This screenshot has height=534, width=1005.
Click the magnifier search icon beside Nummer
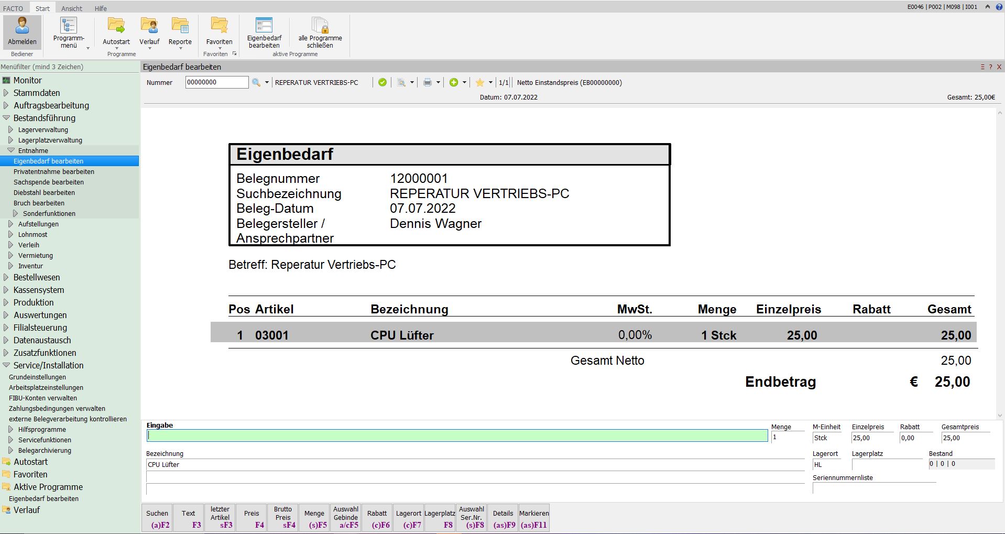256,83
